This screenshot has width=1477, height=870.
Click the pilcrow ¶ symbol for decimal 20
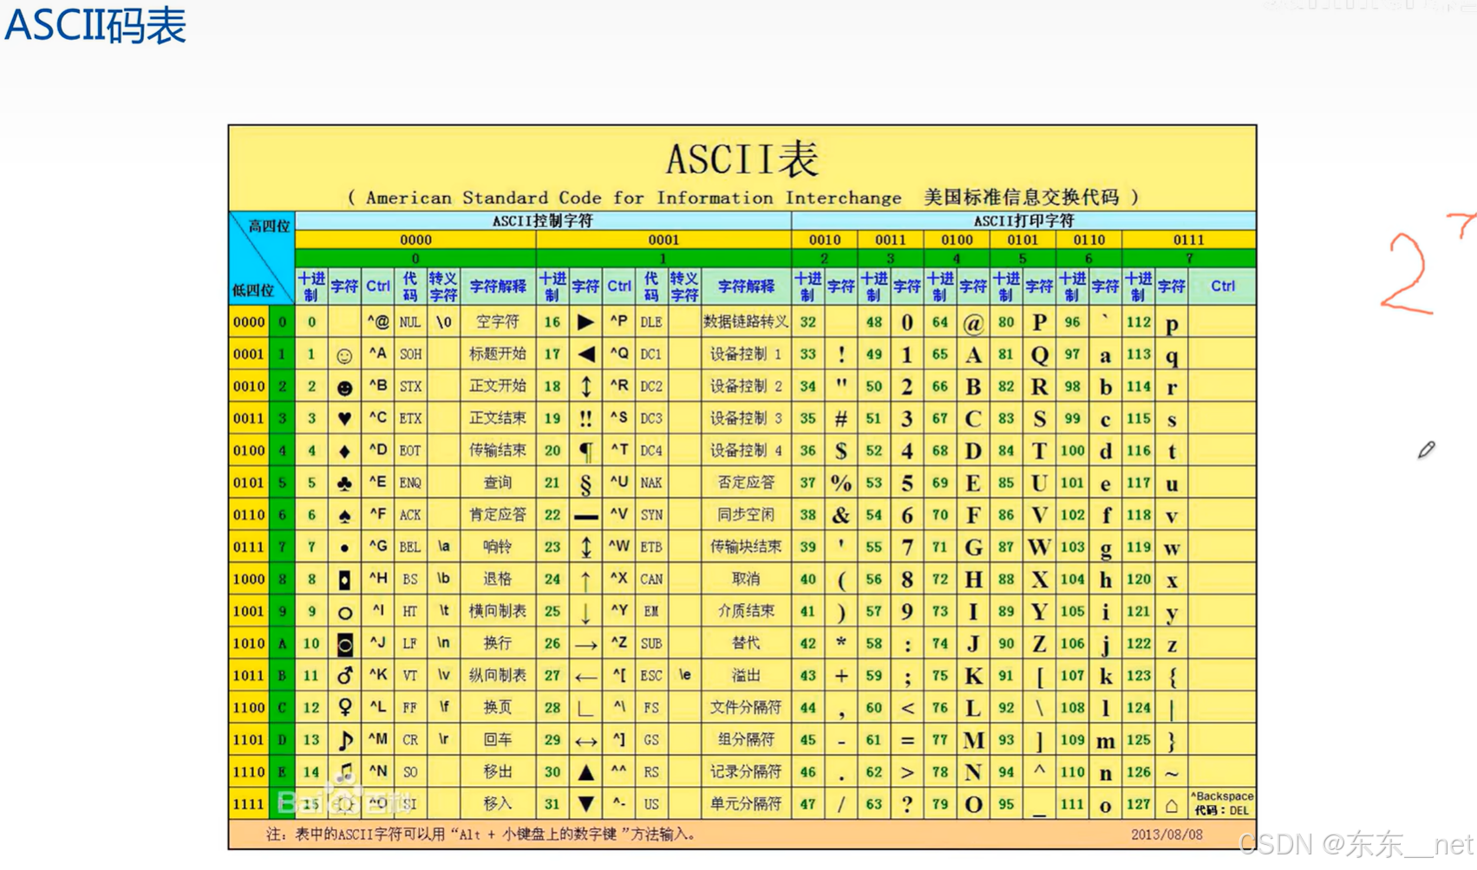click(x=585, y=451)
